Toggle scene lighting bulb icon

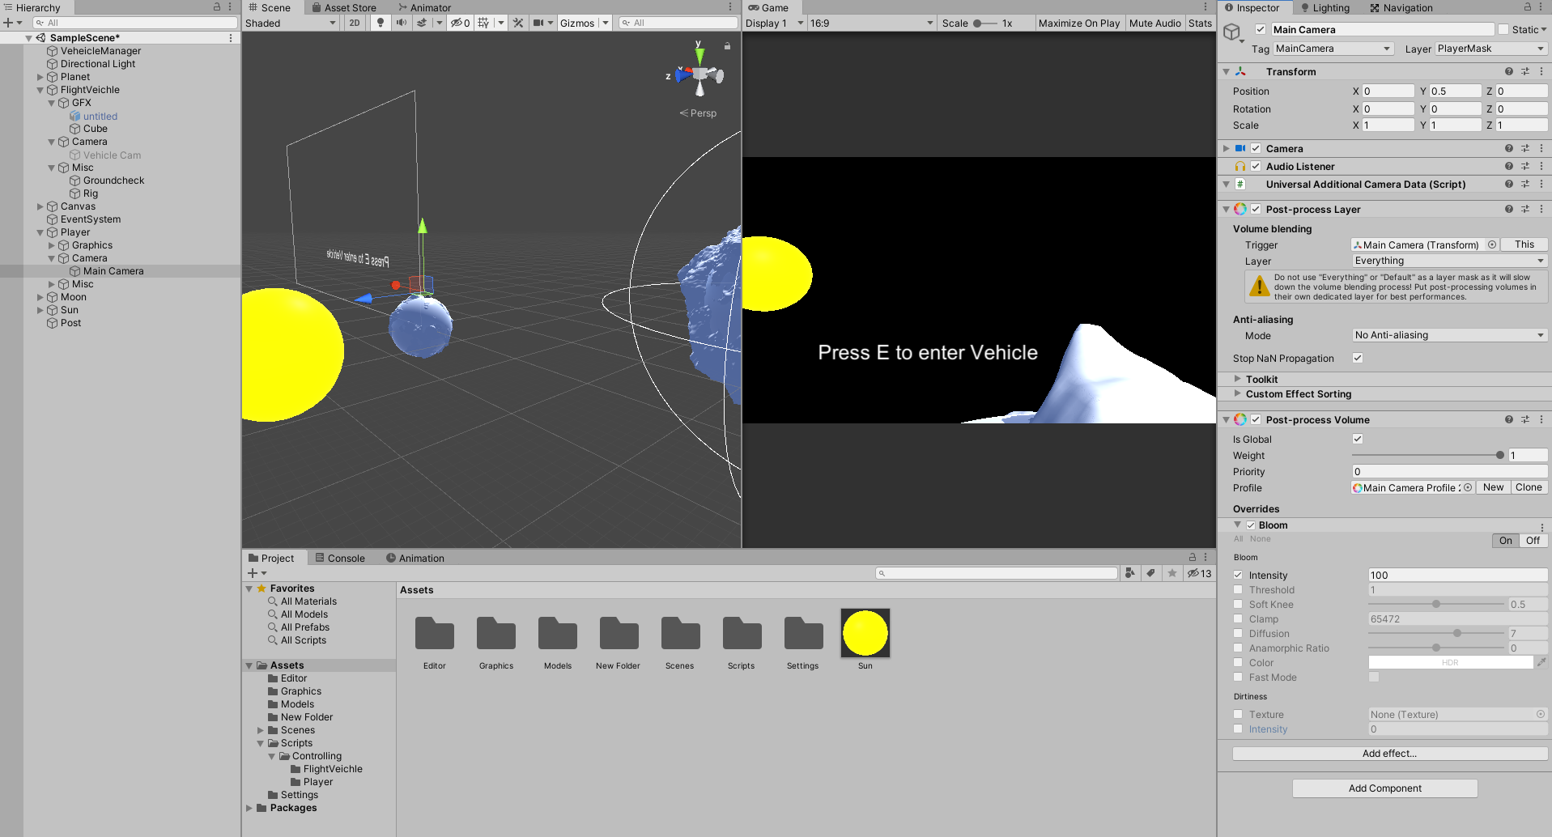tap(381, 23)
